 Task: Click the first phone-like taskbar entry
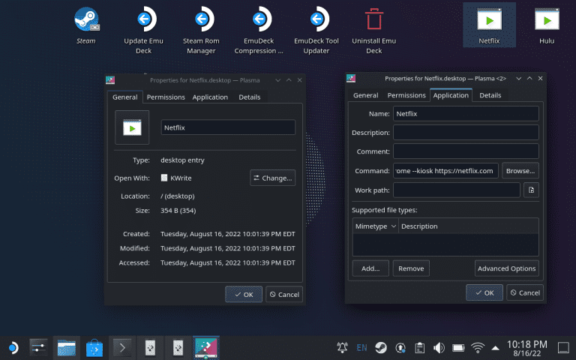(x=150, y=347)
